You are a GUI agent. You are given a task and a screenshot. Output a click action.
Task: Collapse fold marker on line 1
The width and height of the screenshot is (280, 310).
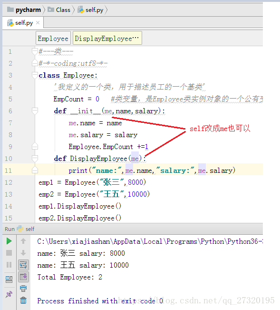(x=35, y=51)
